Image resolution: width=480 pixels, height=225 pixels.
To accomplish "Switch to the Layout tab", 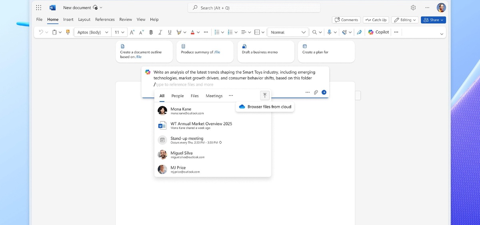I will tap(84, 19).
